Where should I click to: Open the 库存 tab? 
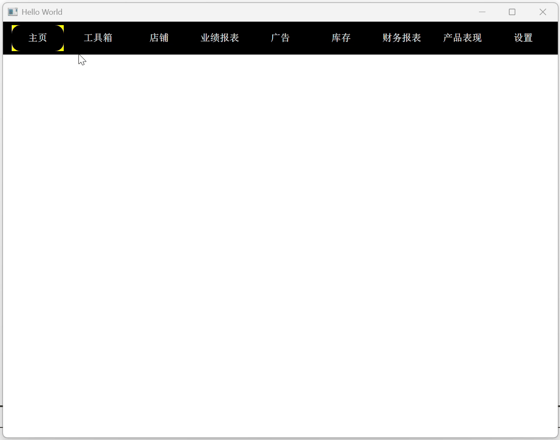(341, 38)
